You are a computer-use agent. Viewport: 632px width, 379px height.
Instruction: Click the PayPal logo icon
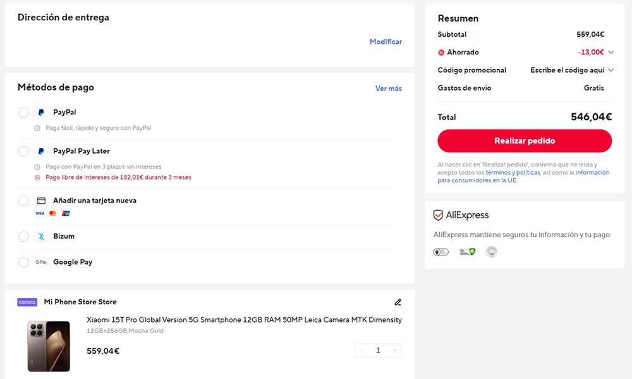click(40, 112)
